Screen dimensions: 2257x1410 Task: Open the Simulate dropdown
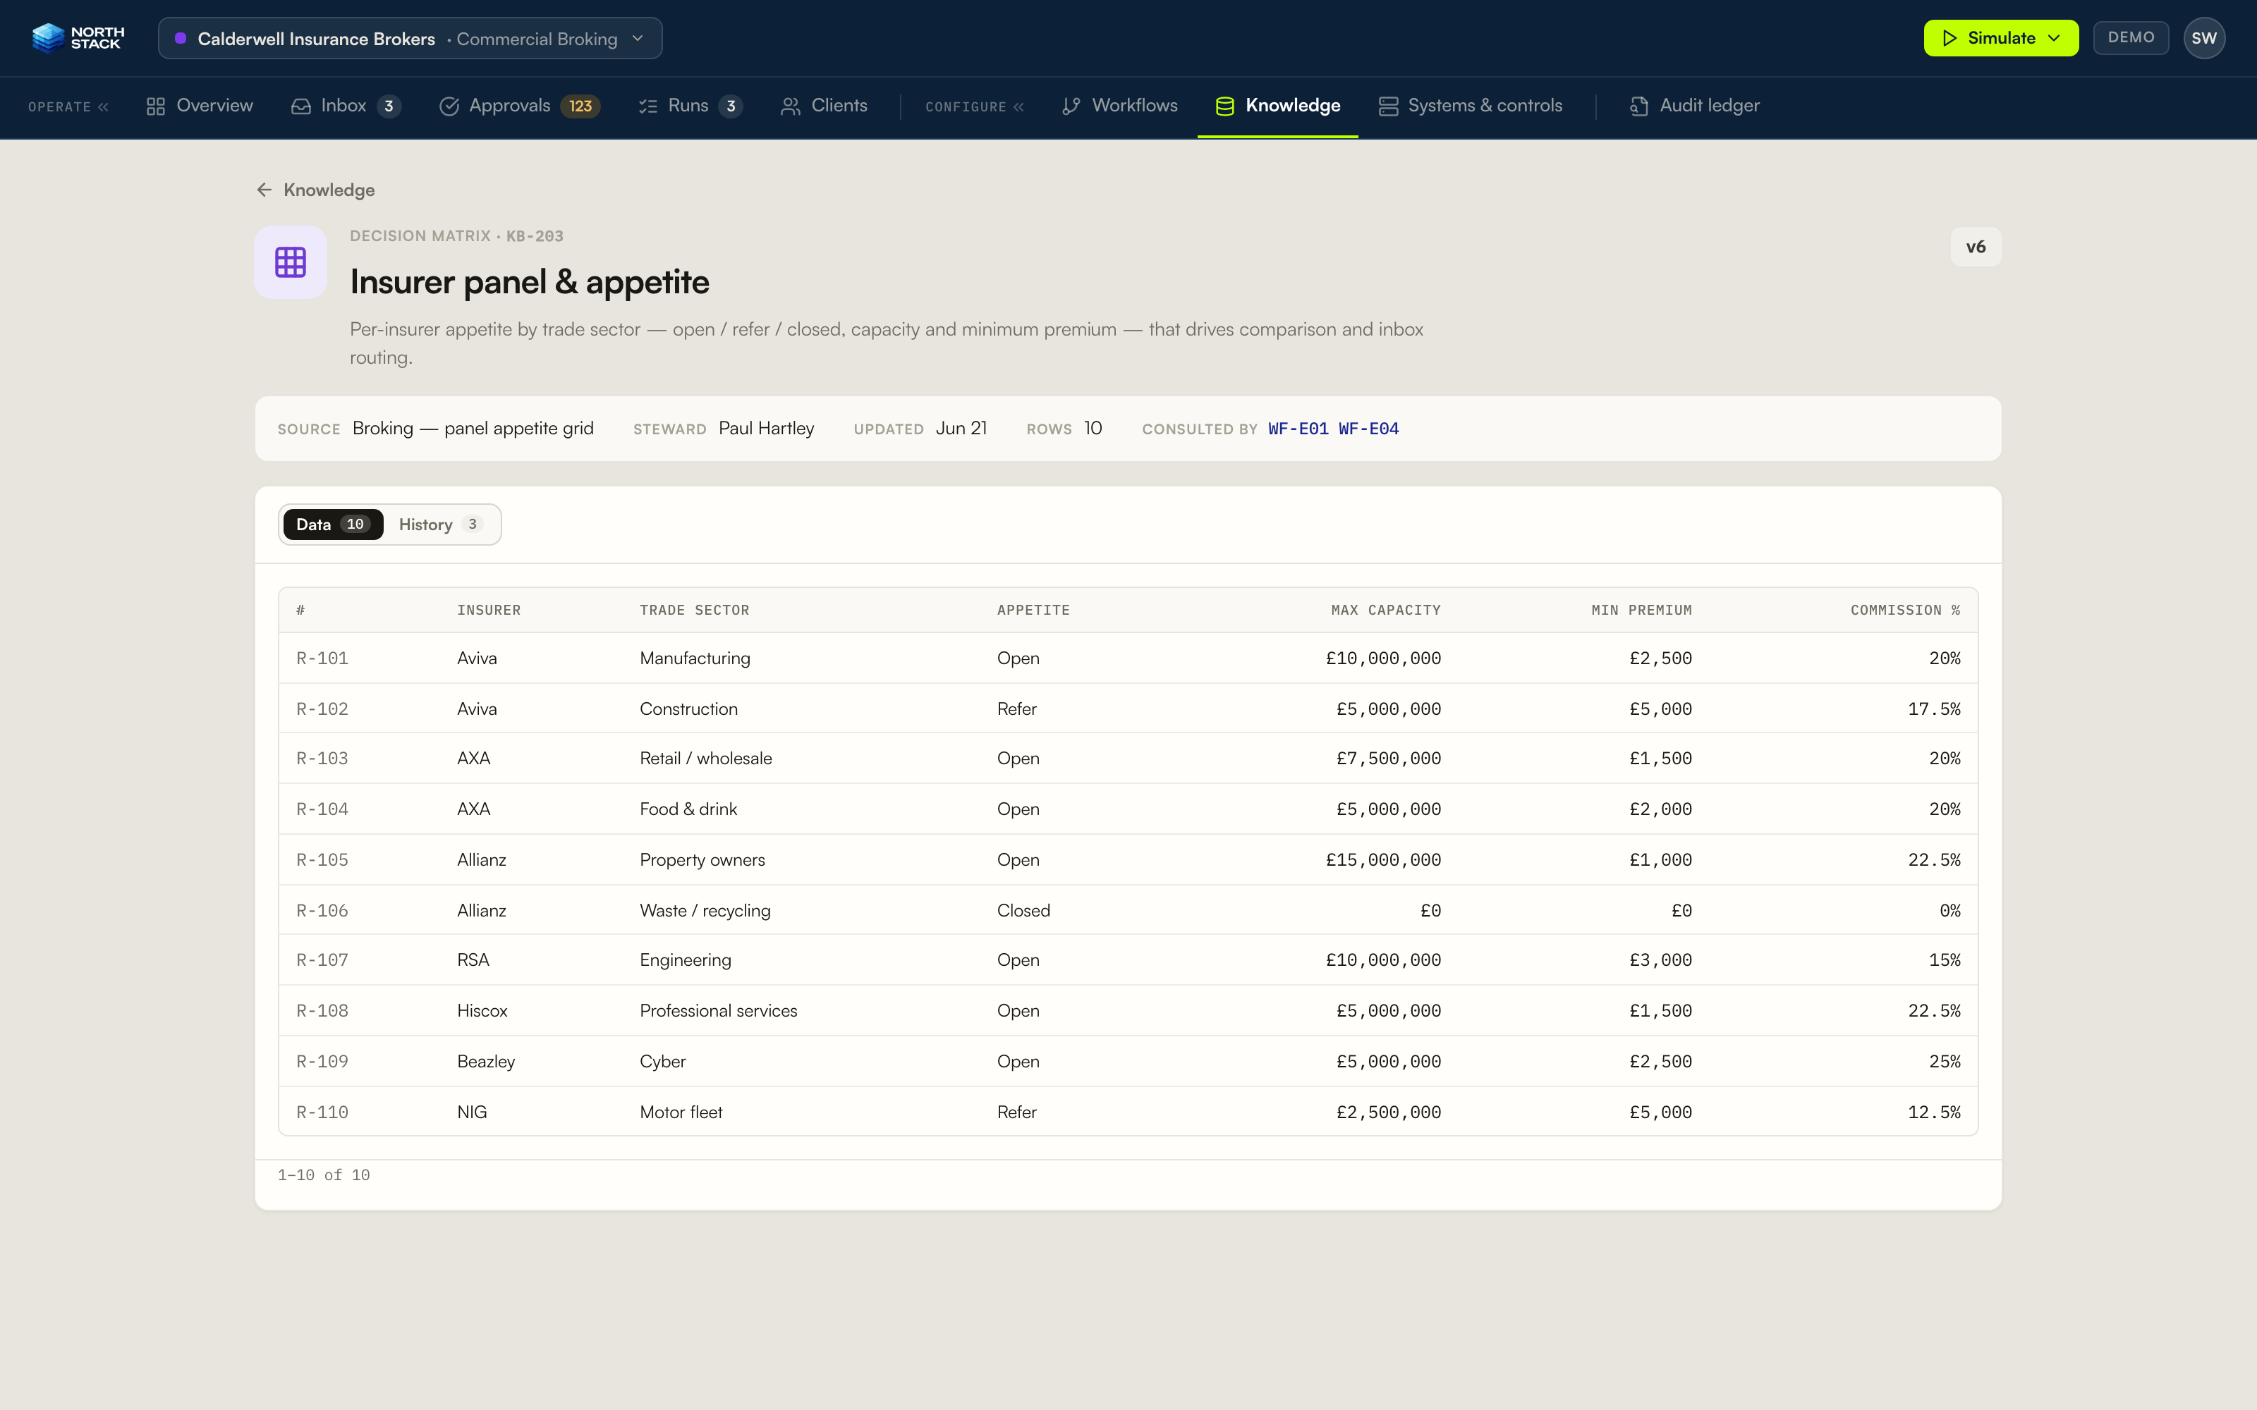pos(2000,38)
